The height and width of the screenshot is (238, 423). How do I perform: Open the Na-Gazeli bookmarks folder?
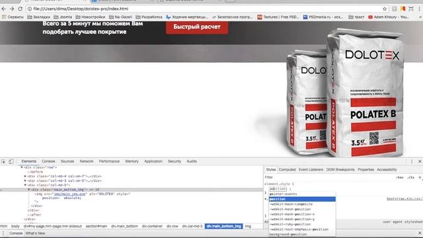coord(120,17)
